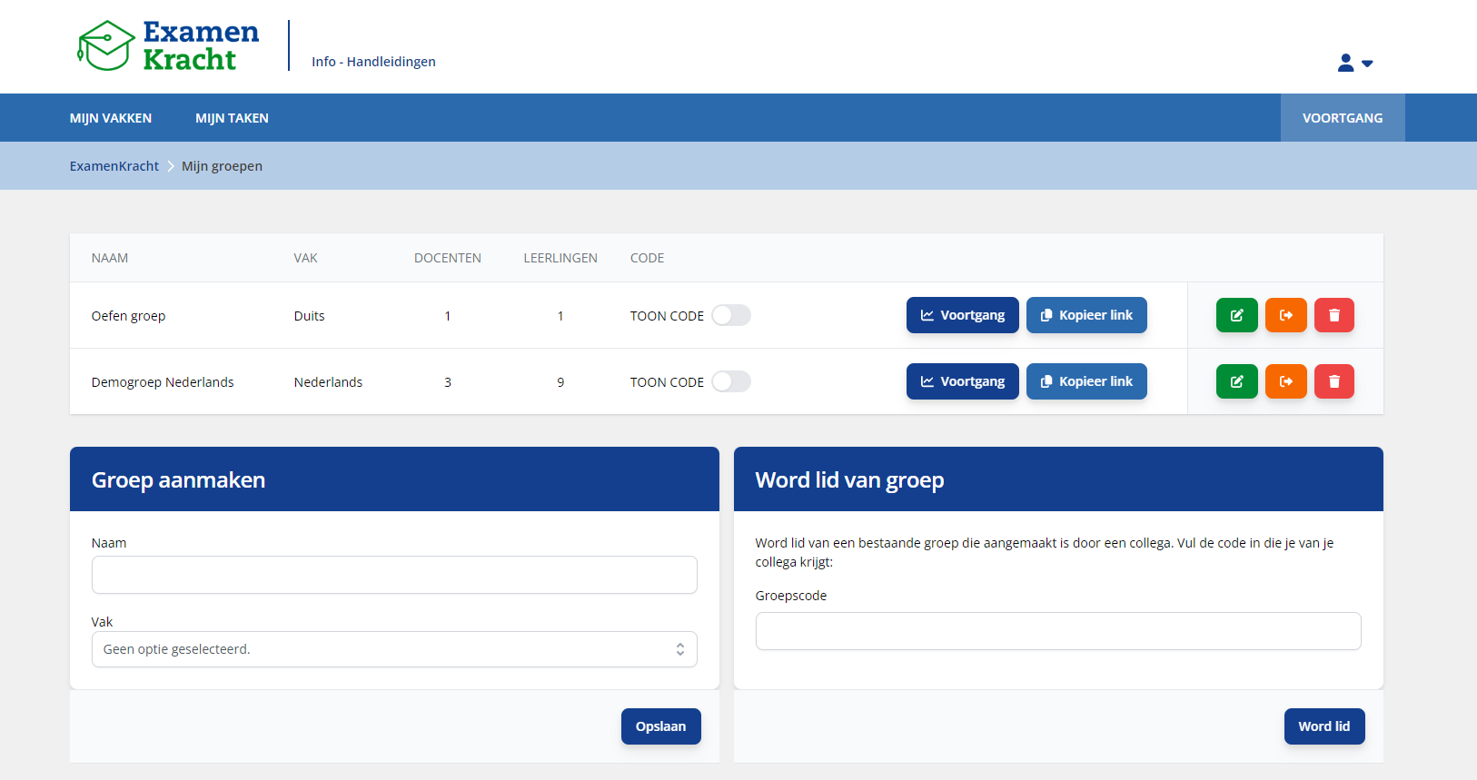Click the green edit icon for Oefen groep
1477x780 pixels.
point(1236,315)
